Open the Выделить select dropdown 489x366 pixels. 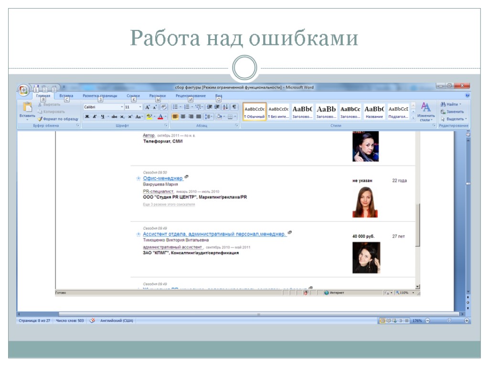click(454, 119)
